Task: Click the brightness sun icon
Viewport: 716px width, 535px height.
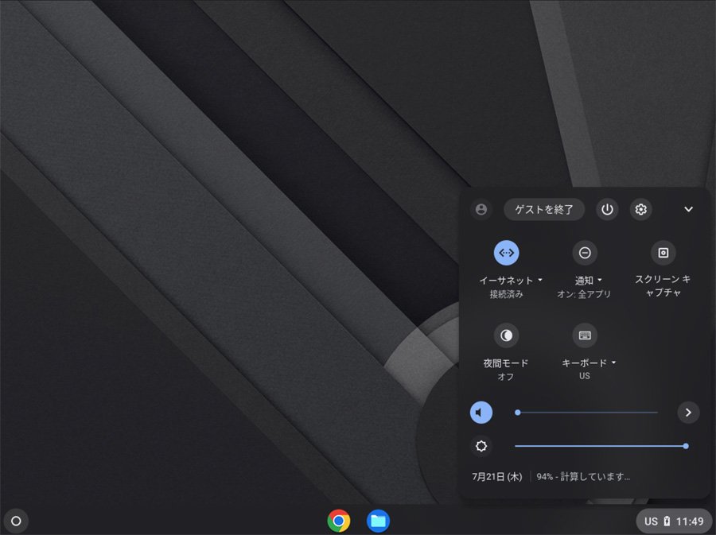Action: click(x=481, y=446)
